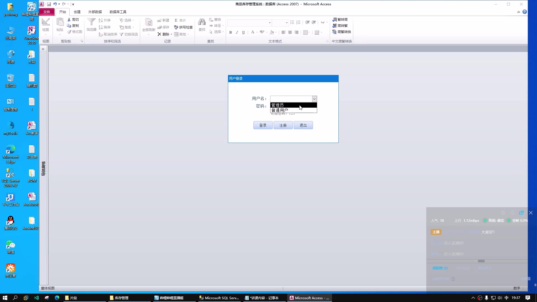Screen dimensions: 537x302
Task: Open the font name dropdown
Action: [270, 23]
